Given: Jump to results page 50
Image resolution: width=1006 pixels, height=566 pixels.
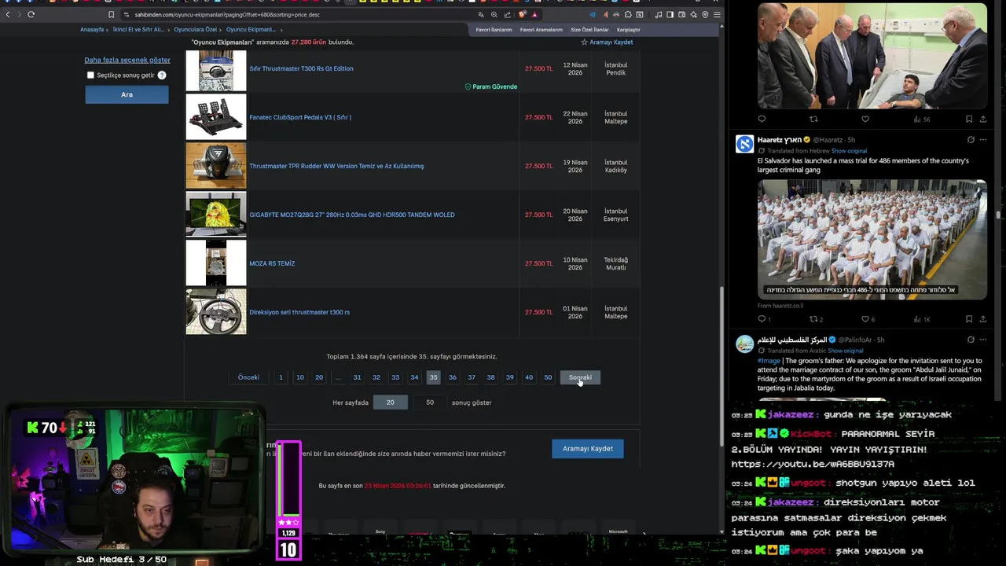Looking at the screenshot, I should (548, 377).
